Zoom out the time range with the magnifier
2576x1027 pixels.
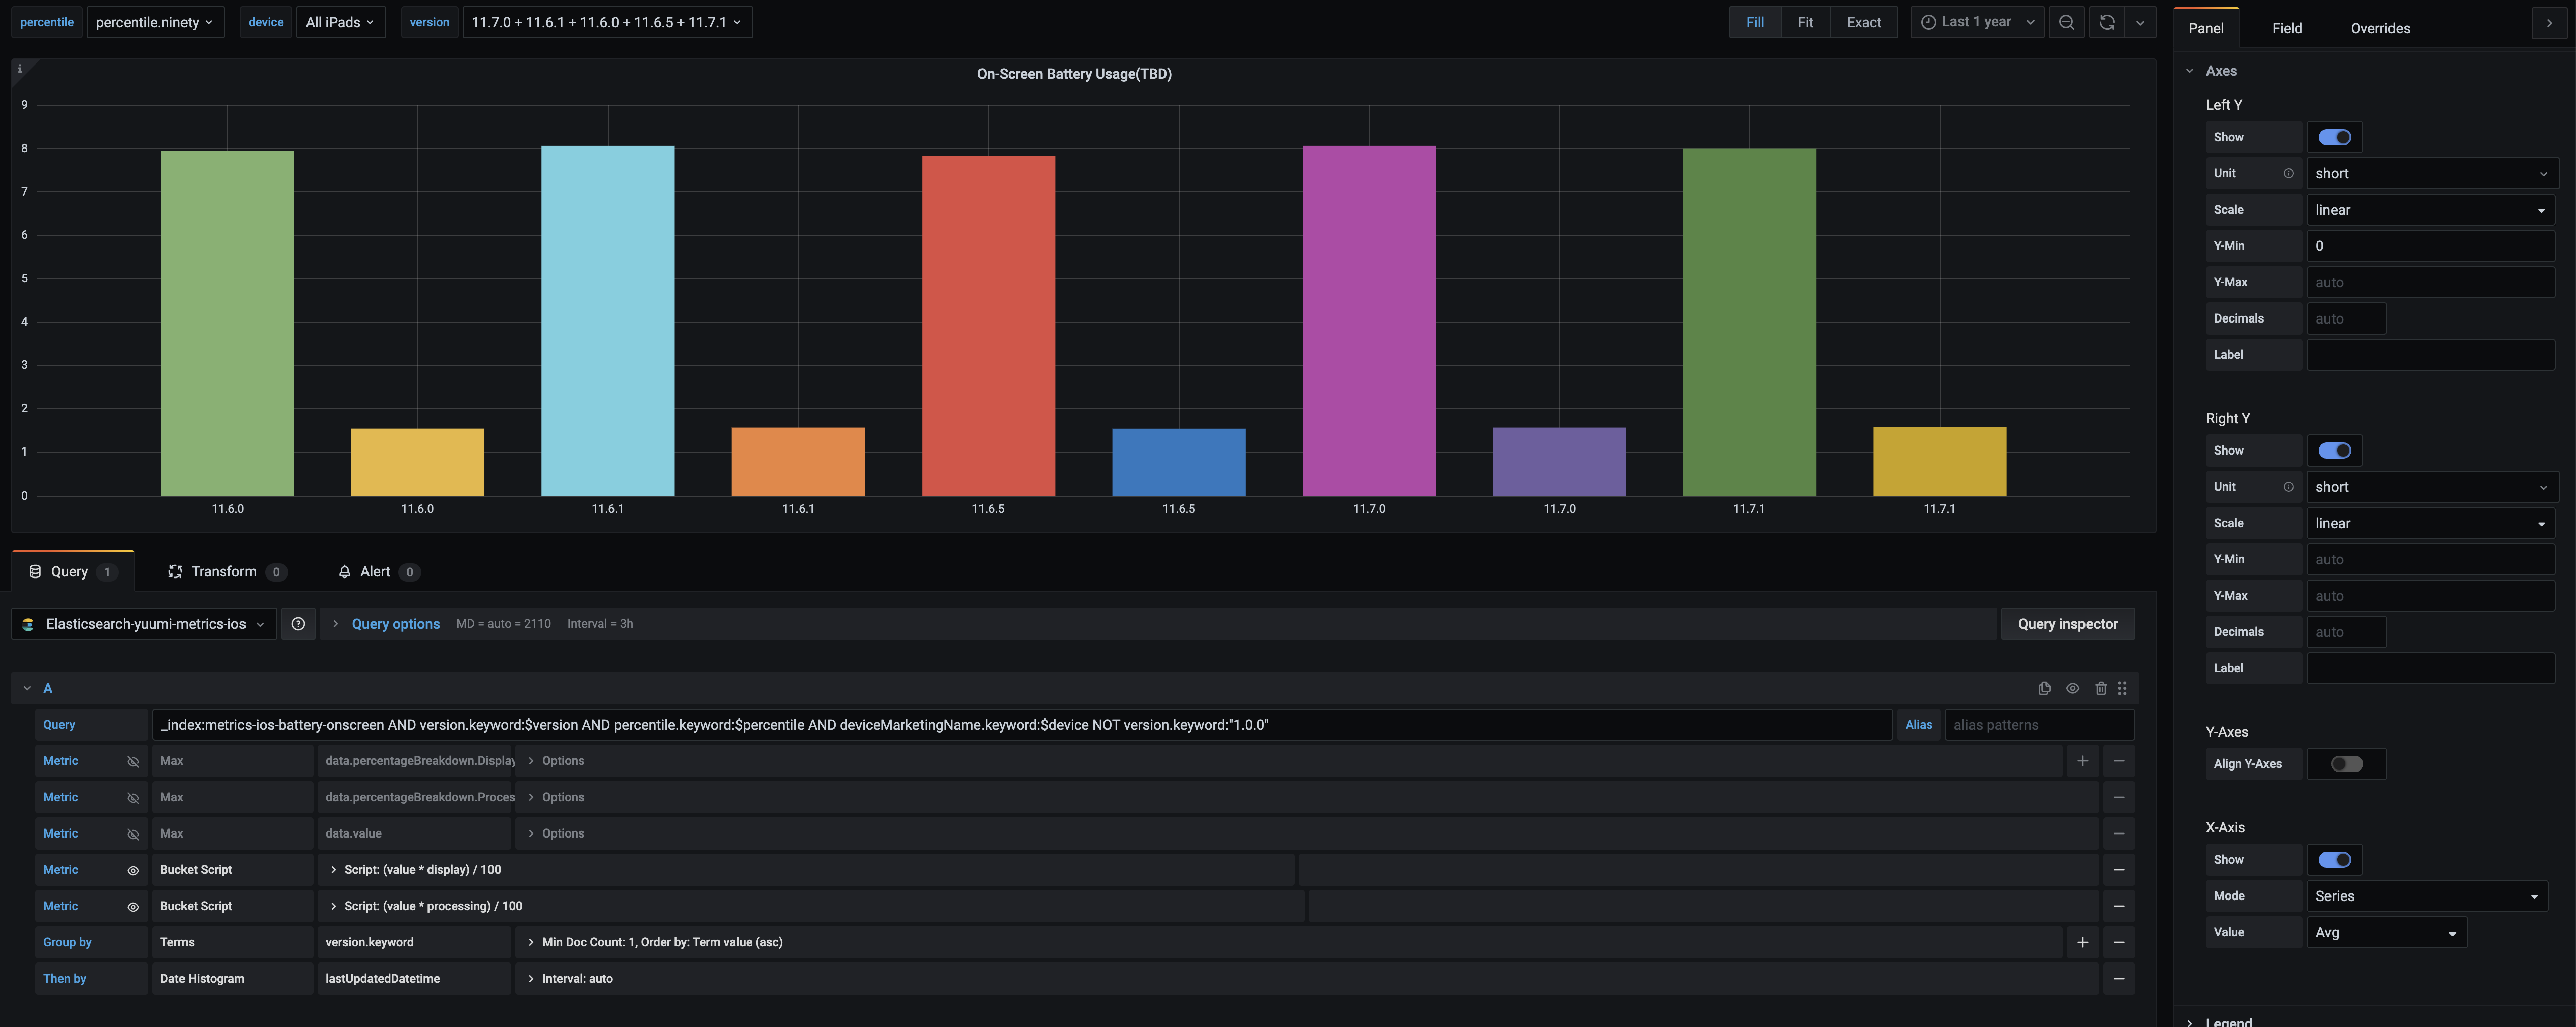click(x=2066, y=21)
